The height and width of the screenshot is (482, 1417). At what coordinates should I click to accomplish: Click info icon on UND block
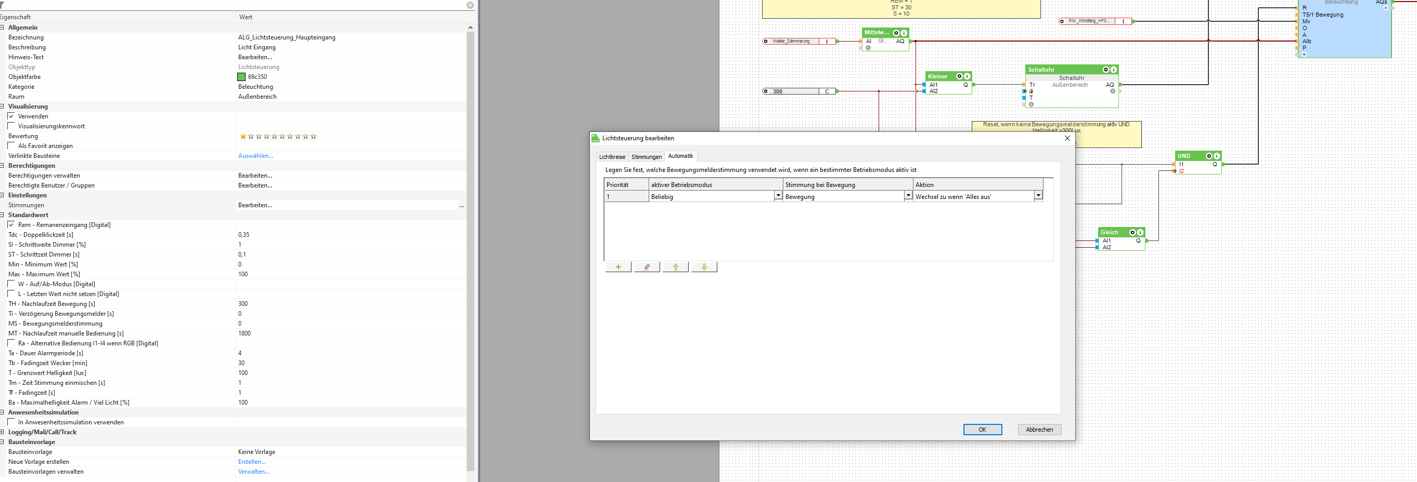[x=1216, y=156]
